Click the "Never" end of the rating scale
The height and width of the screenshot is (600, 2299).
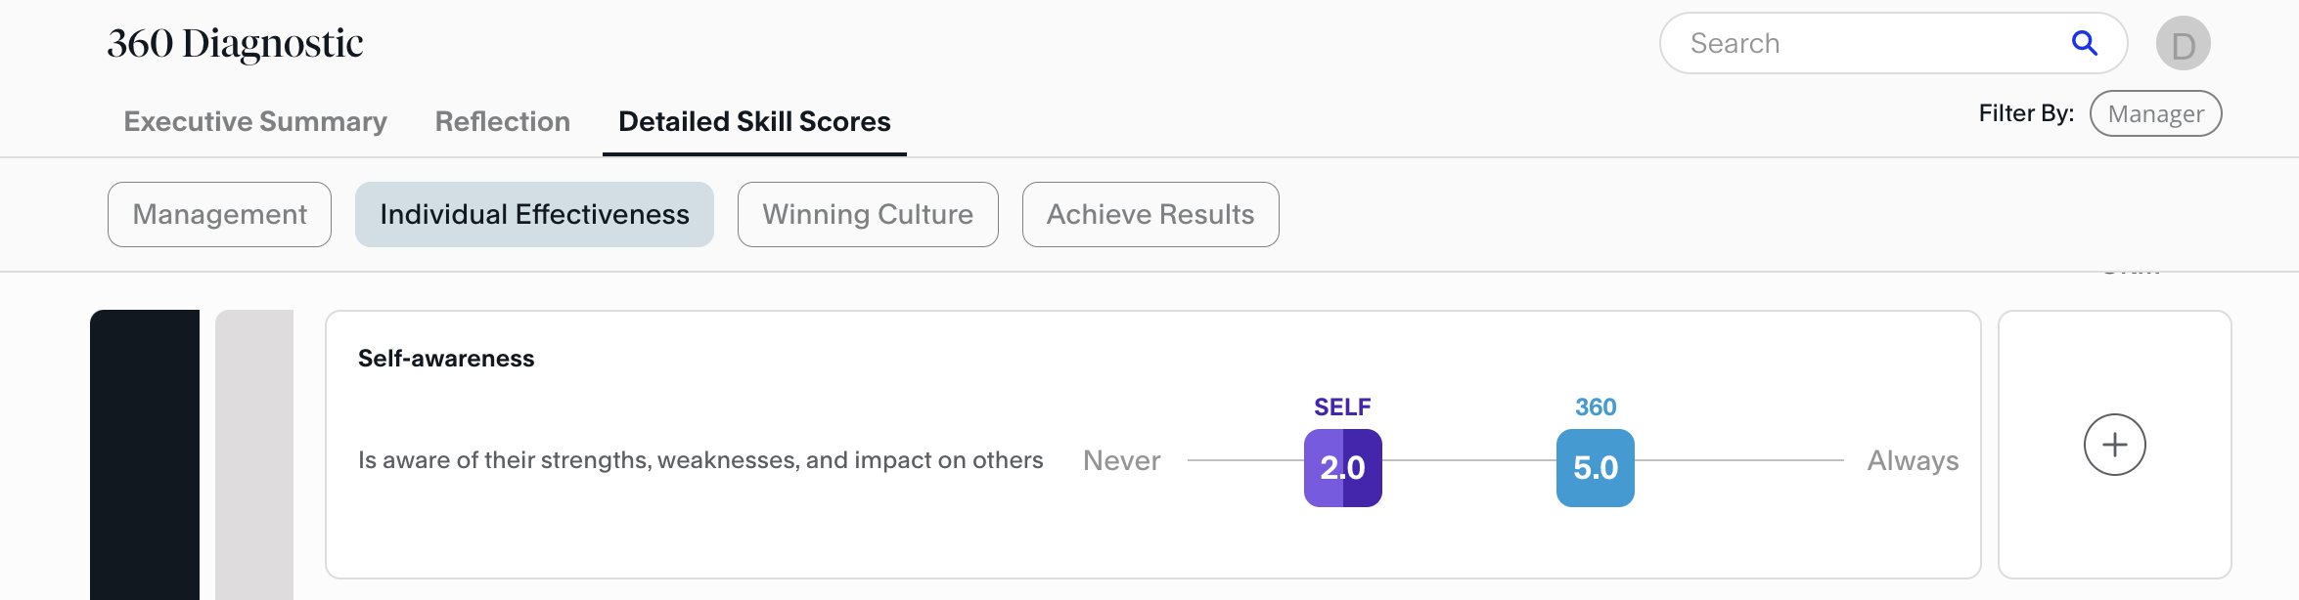coord(1121,460)
